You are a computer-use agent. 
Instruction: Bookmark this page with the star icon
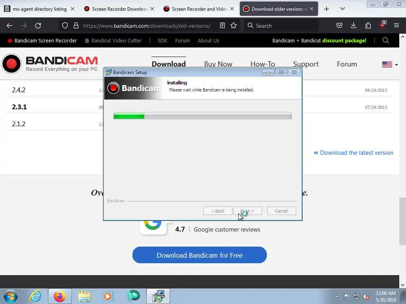point(234,26)
